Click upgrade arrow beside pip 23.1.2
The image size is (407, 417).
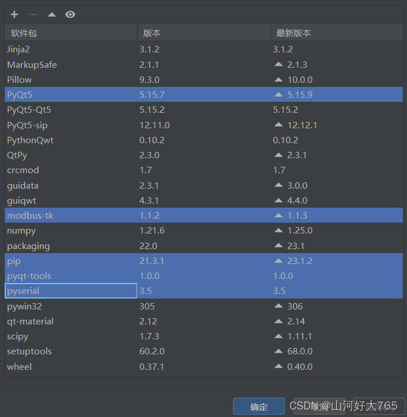[x=279, y=261]
